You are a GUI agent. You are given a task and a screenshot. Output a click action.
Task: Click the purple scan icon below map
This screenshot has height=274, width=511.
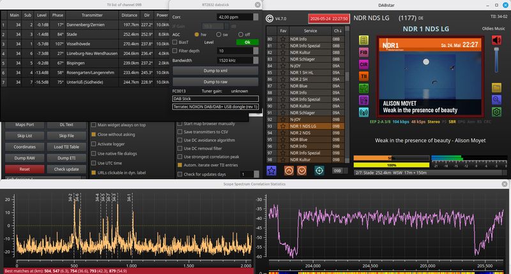pyautogui.click(x=363, y=100)
